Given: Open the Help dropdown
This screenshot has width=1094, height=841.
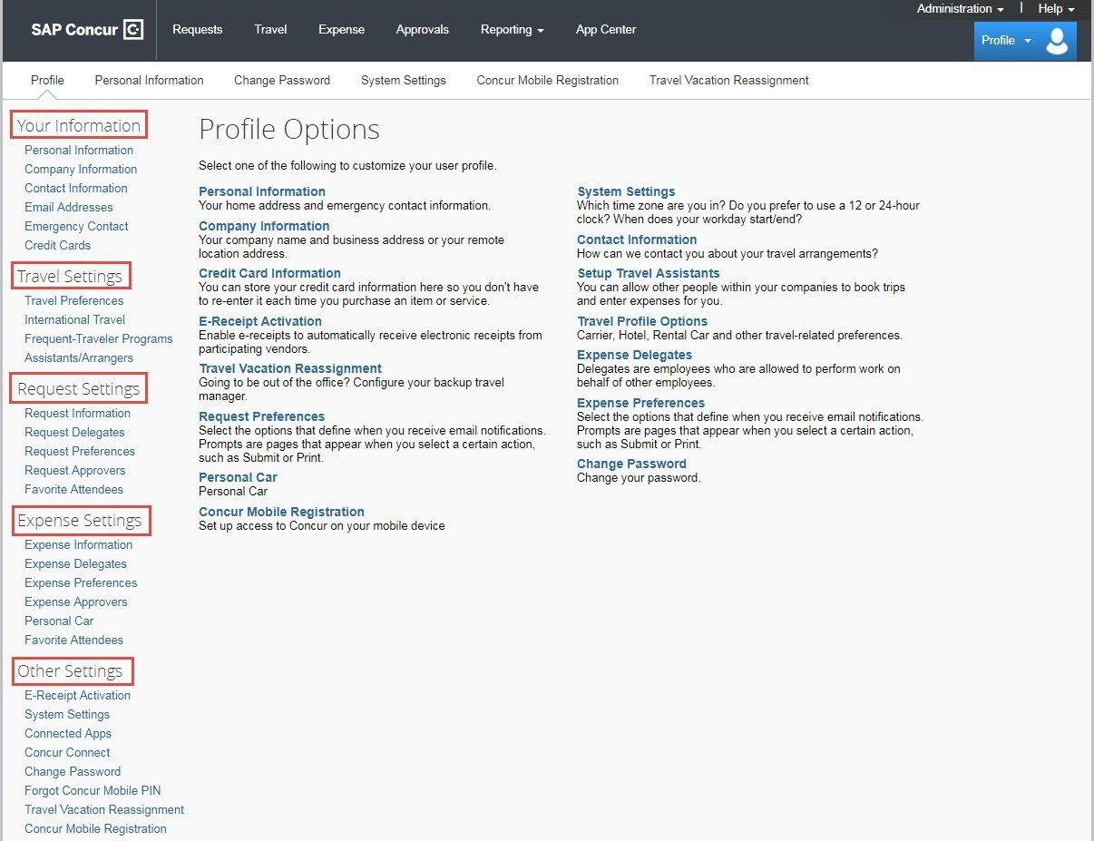Looking at the screenshot, I should tap(1056, 8).
